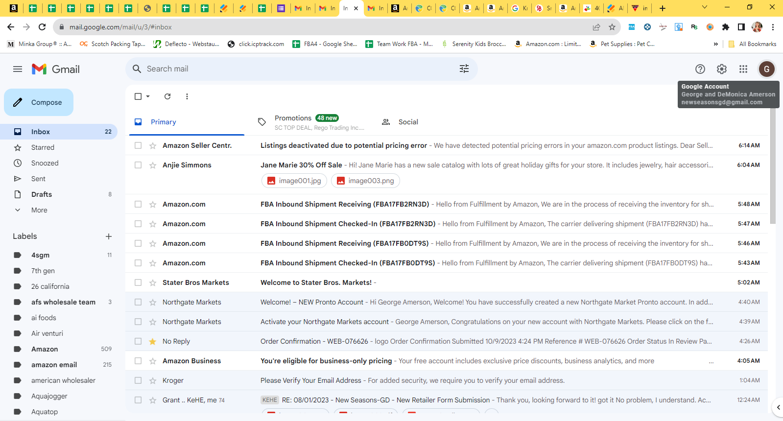Tick checkbox for Stater Bros Markets email
The image size is (783, 421).
tap(138, 282)
